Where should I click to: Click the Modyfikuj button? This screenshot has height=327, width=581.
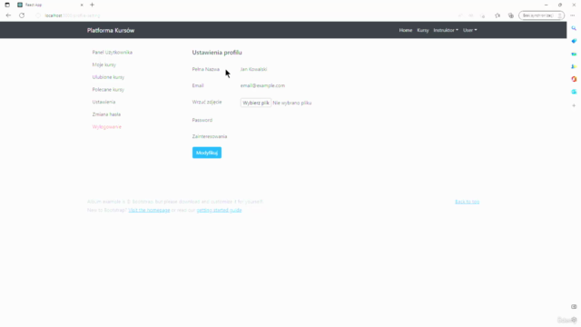tap(207, 153)
